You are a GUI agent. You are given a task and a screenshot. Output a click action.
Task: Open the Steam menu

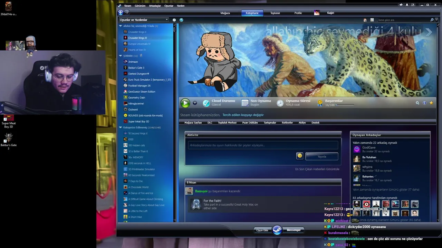[x=127, y=6]
